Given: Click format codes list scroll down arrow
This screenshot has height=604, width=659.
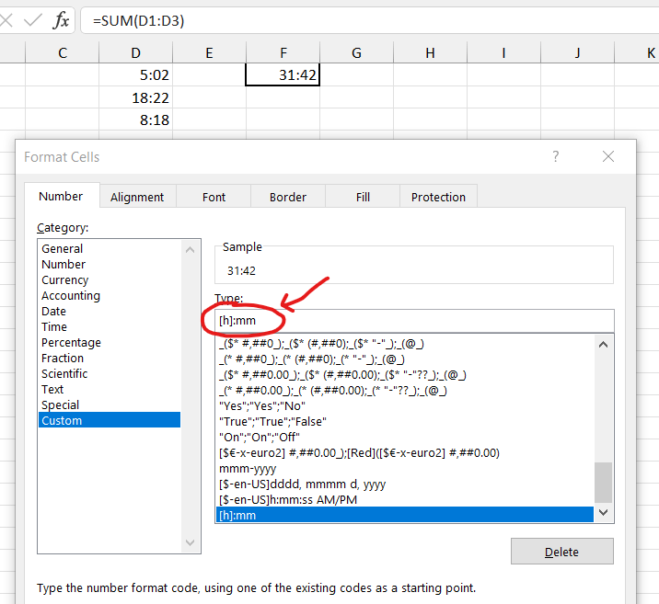Looking at the screenshot, I should click(603, 512).
